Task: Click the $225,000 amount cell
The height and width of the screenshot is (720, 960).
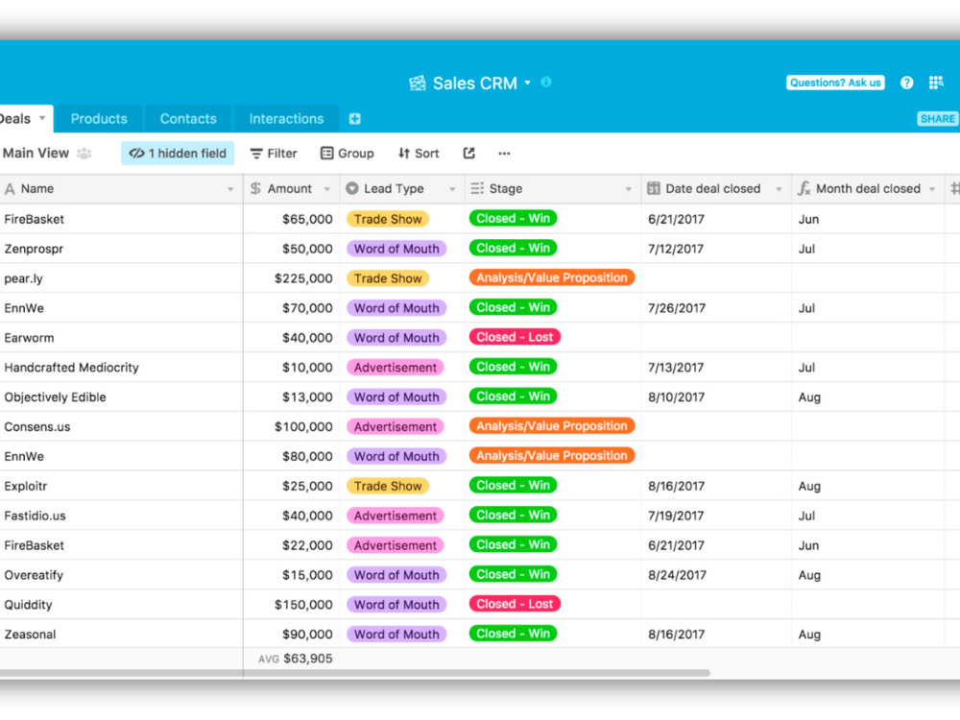Action: pyautogui.click(x=292, y=278)
